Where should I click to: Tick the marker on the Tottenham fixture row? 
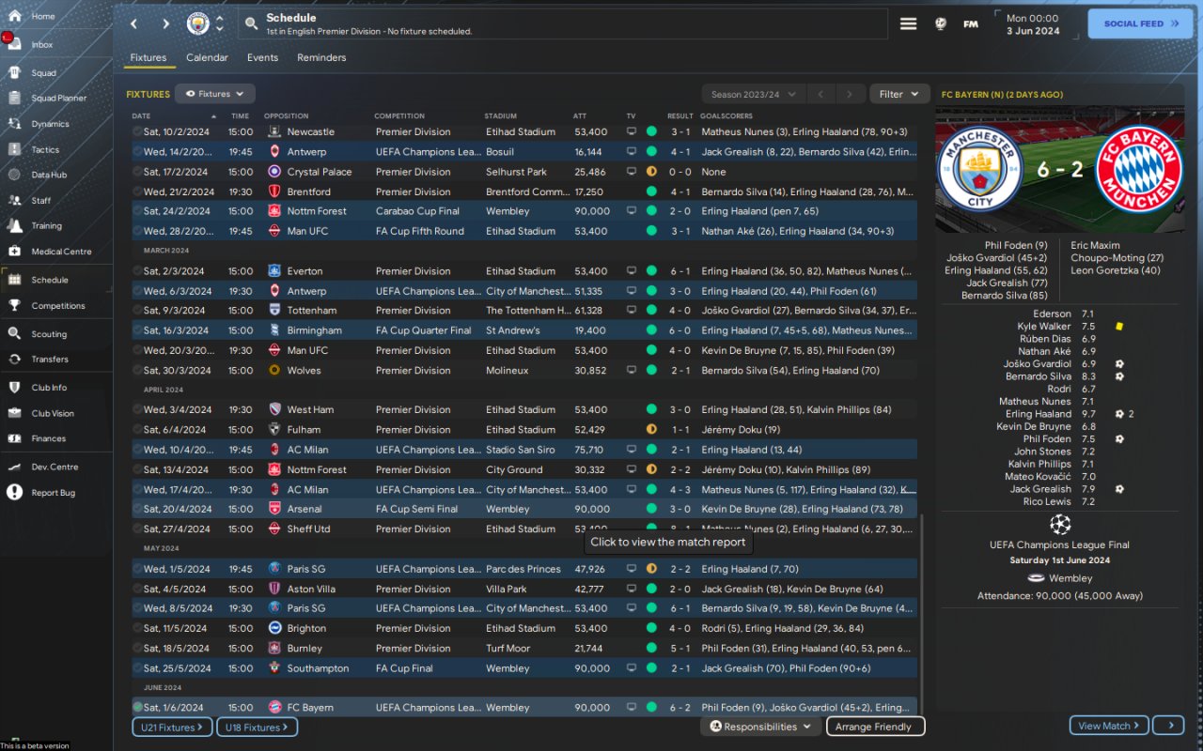[137, 311]
